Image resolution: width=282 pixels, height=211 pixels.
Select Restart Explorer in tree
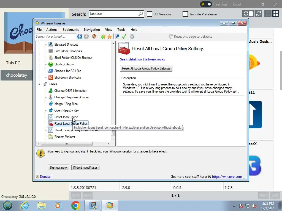click(65, 137)
